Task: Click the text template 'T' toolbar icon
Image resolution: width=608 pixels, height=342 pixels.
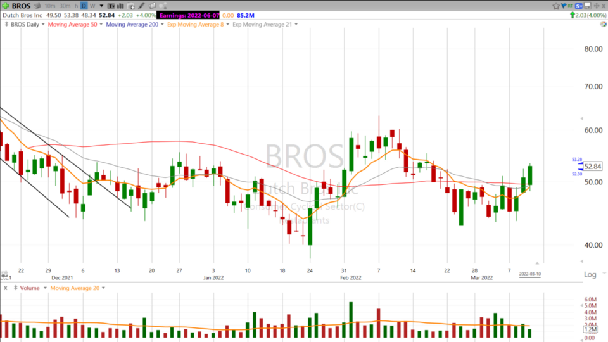Action: pos(111,6)
